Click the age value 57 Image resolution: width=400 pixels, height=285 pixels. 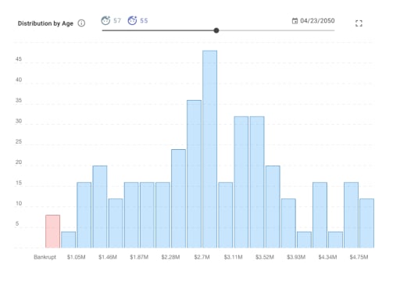click(117, 20)
